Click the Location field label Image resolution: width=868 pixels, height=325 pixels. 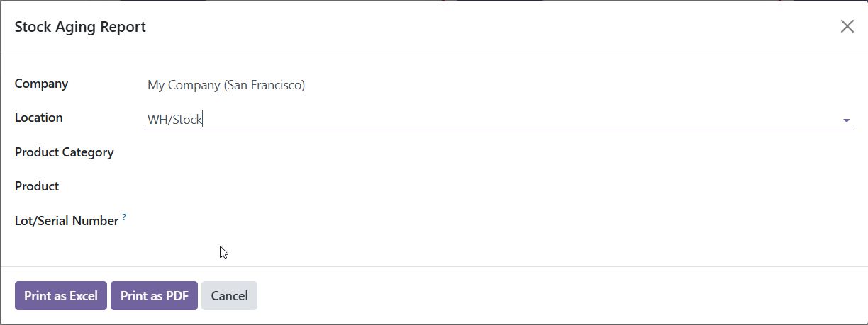click(x=38, y=118)
